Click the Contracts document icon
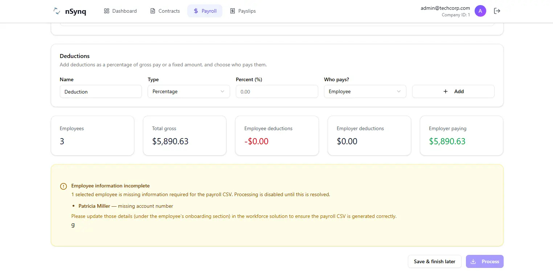 (x=153, y=11)
